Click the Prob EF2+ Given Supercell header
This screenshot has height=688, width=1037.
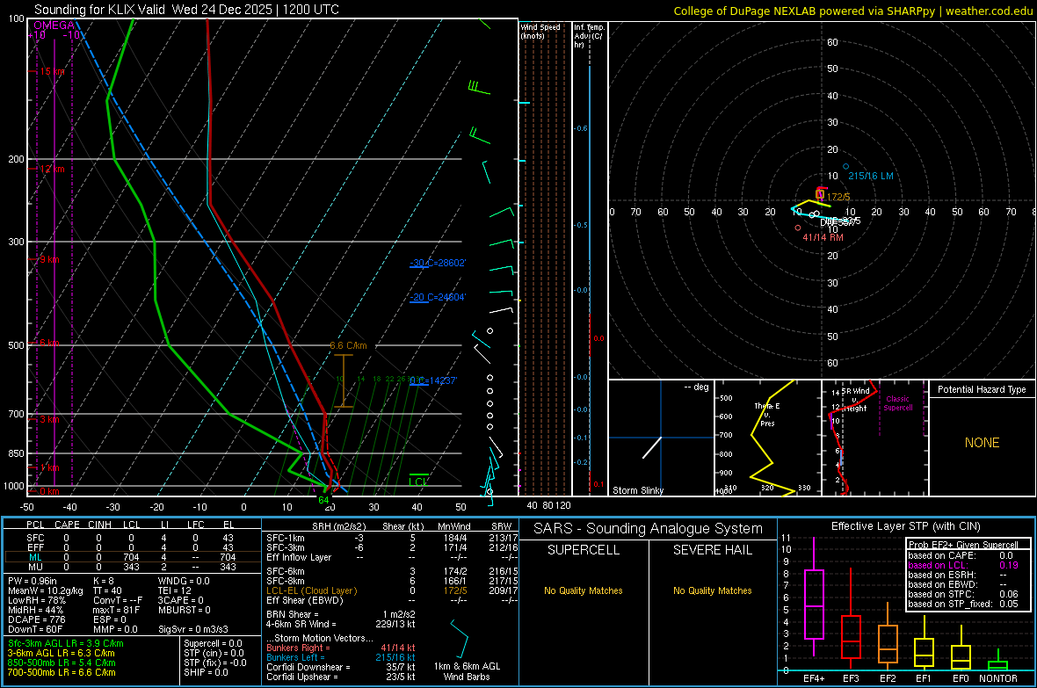coord(963,545)
